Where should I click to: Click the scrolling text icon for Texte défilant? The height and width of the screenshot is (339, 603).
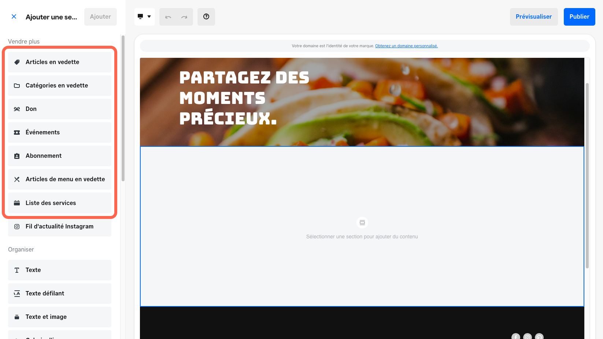17,294
